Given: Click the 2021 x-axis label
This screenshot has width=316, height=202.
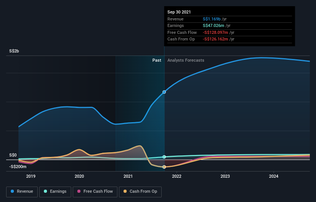Looking at the screenshot, I should [128, 176].
